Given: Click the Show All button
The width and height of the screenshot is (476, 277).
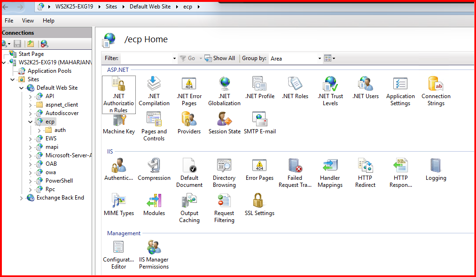Looking at the screenshot, I should tap(220, 58).
